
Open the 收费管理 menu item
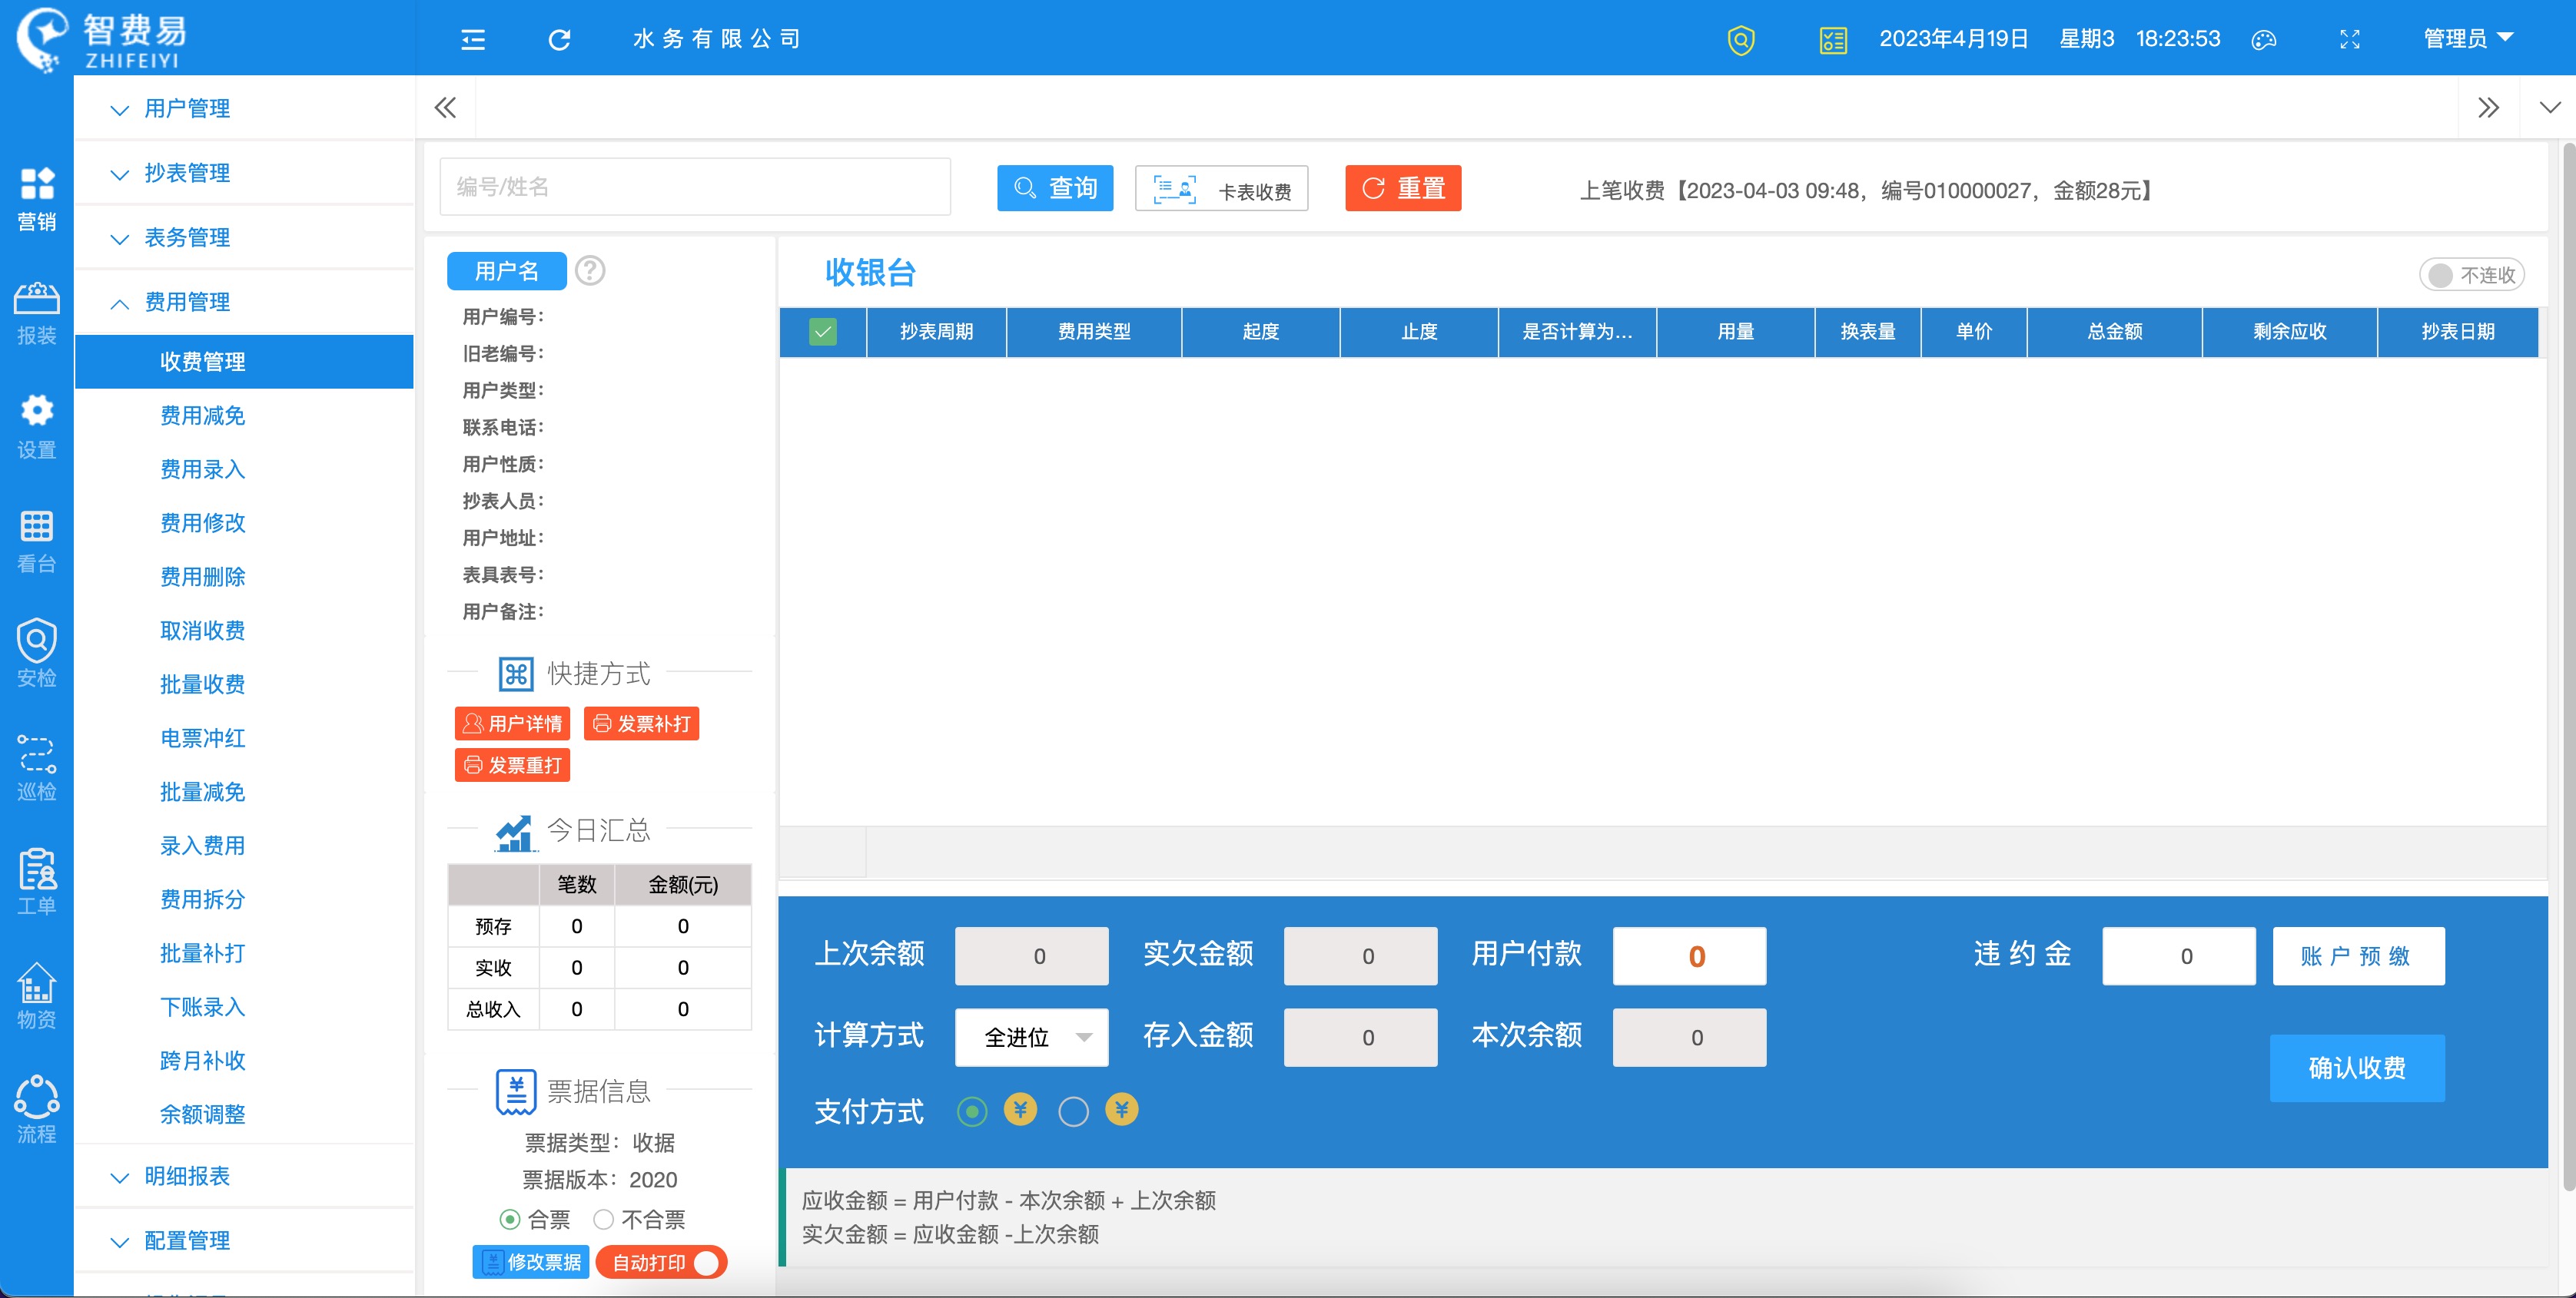244,362
